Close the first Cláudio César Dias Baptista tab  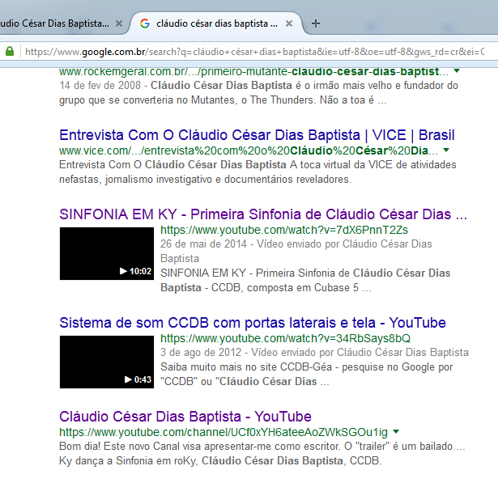[x=119, y=23]
